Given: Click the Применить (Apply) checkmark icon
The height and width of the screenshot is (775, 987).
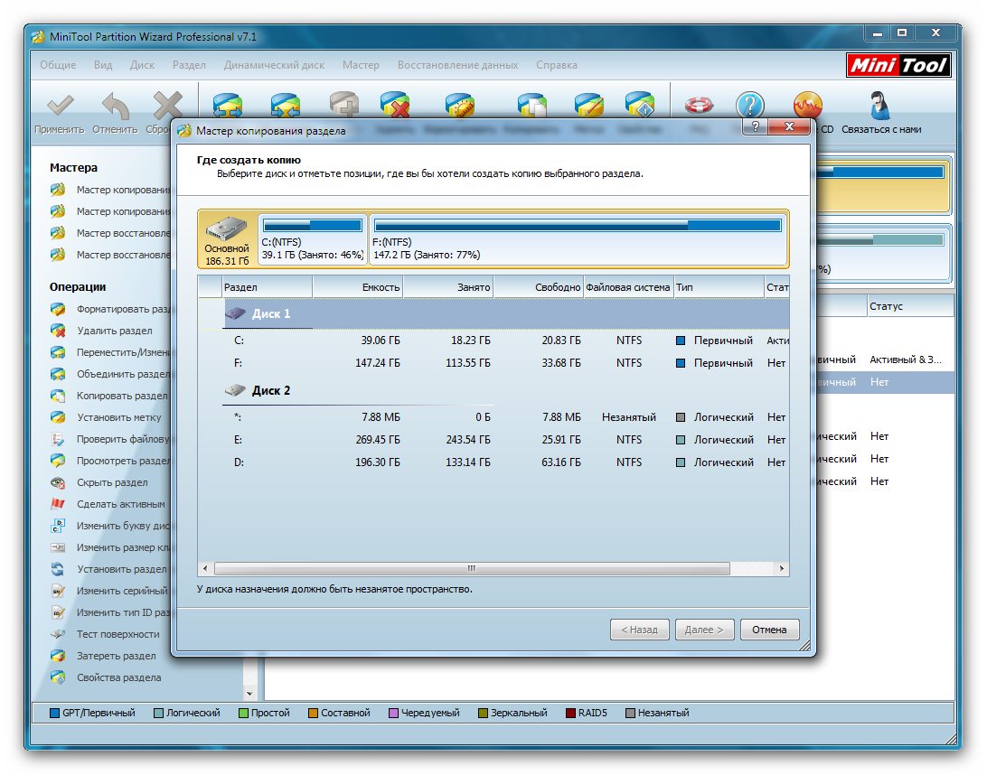Looking at the screenshot, I should [x=59, y=107].
